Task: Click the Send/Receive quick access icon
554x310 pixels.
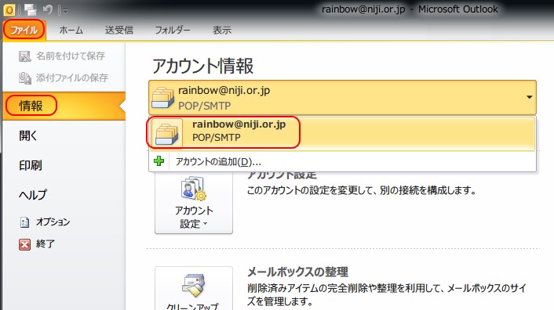Action: [x=31, y=10]
